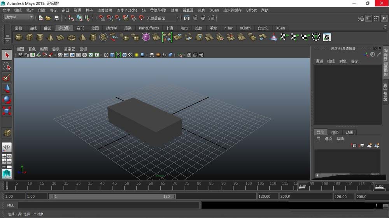
Task: Click frame 60 on the time slider
Action: pyautogui.click(x=151, y=185)
